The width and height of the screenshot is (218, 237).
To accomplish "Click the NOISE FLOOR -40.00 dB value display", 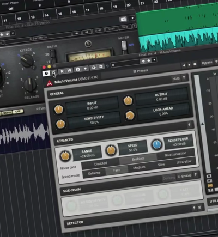I will click(x=178, y=142).
